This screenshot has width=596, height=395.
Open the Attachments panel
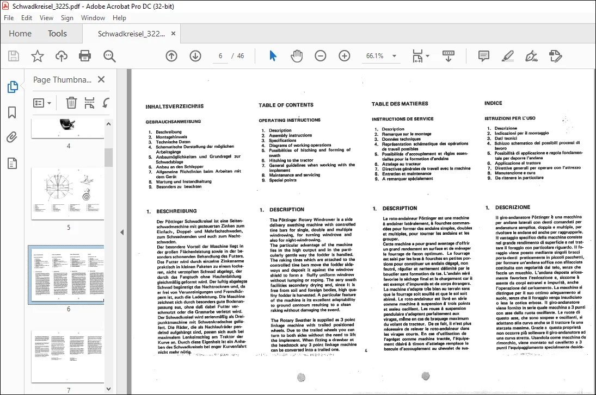[x=12, y=137]
